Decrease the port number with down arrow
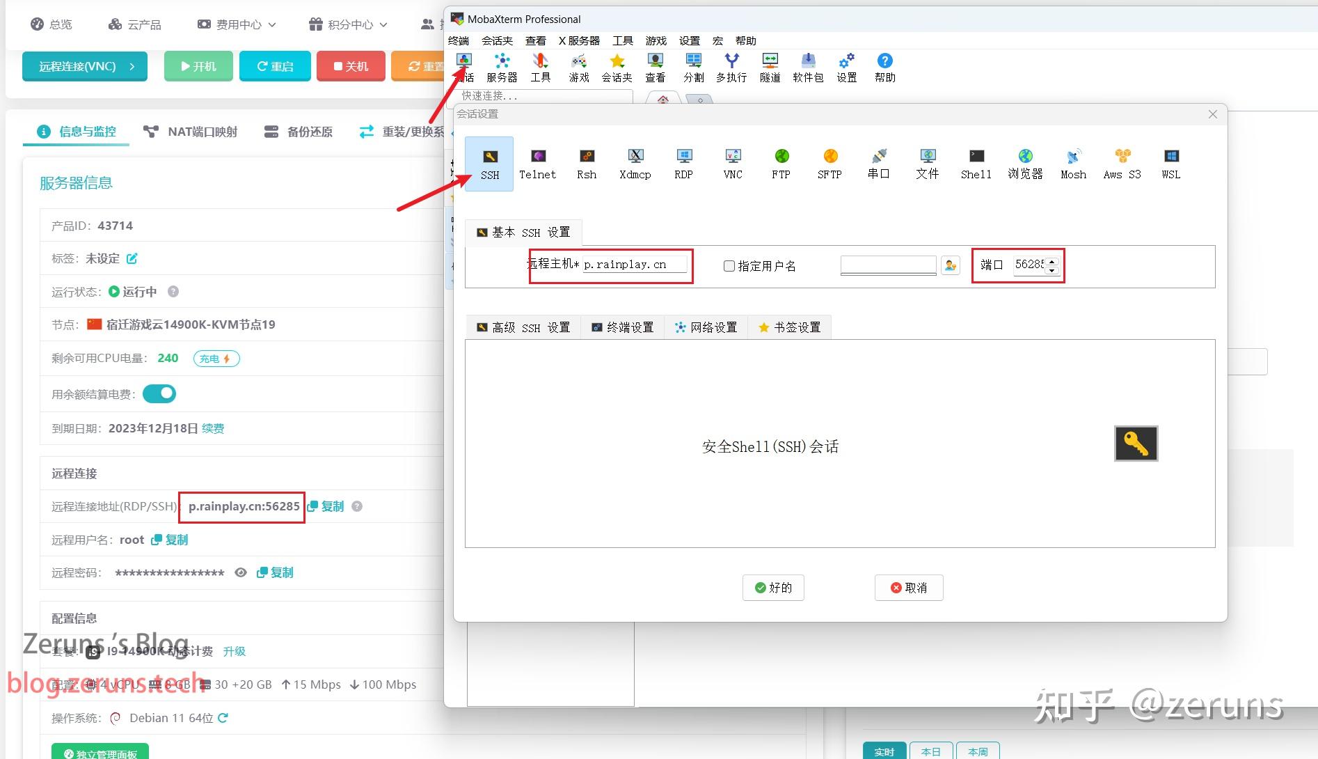Viewport: 1318px width, 759px height. click(x=1051, y=270)
